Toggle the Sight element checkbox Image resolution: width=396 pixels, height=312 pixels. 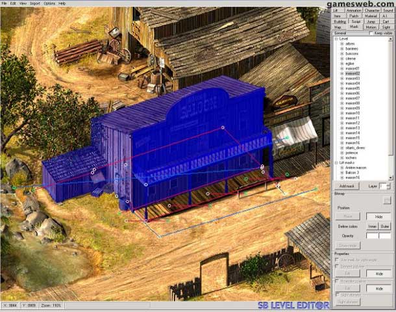336,294
